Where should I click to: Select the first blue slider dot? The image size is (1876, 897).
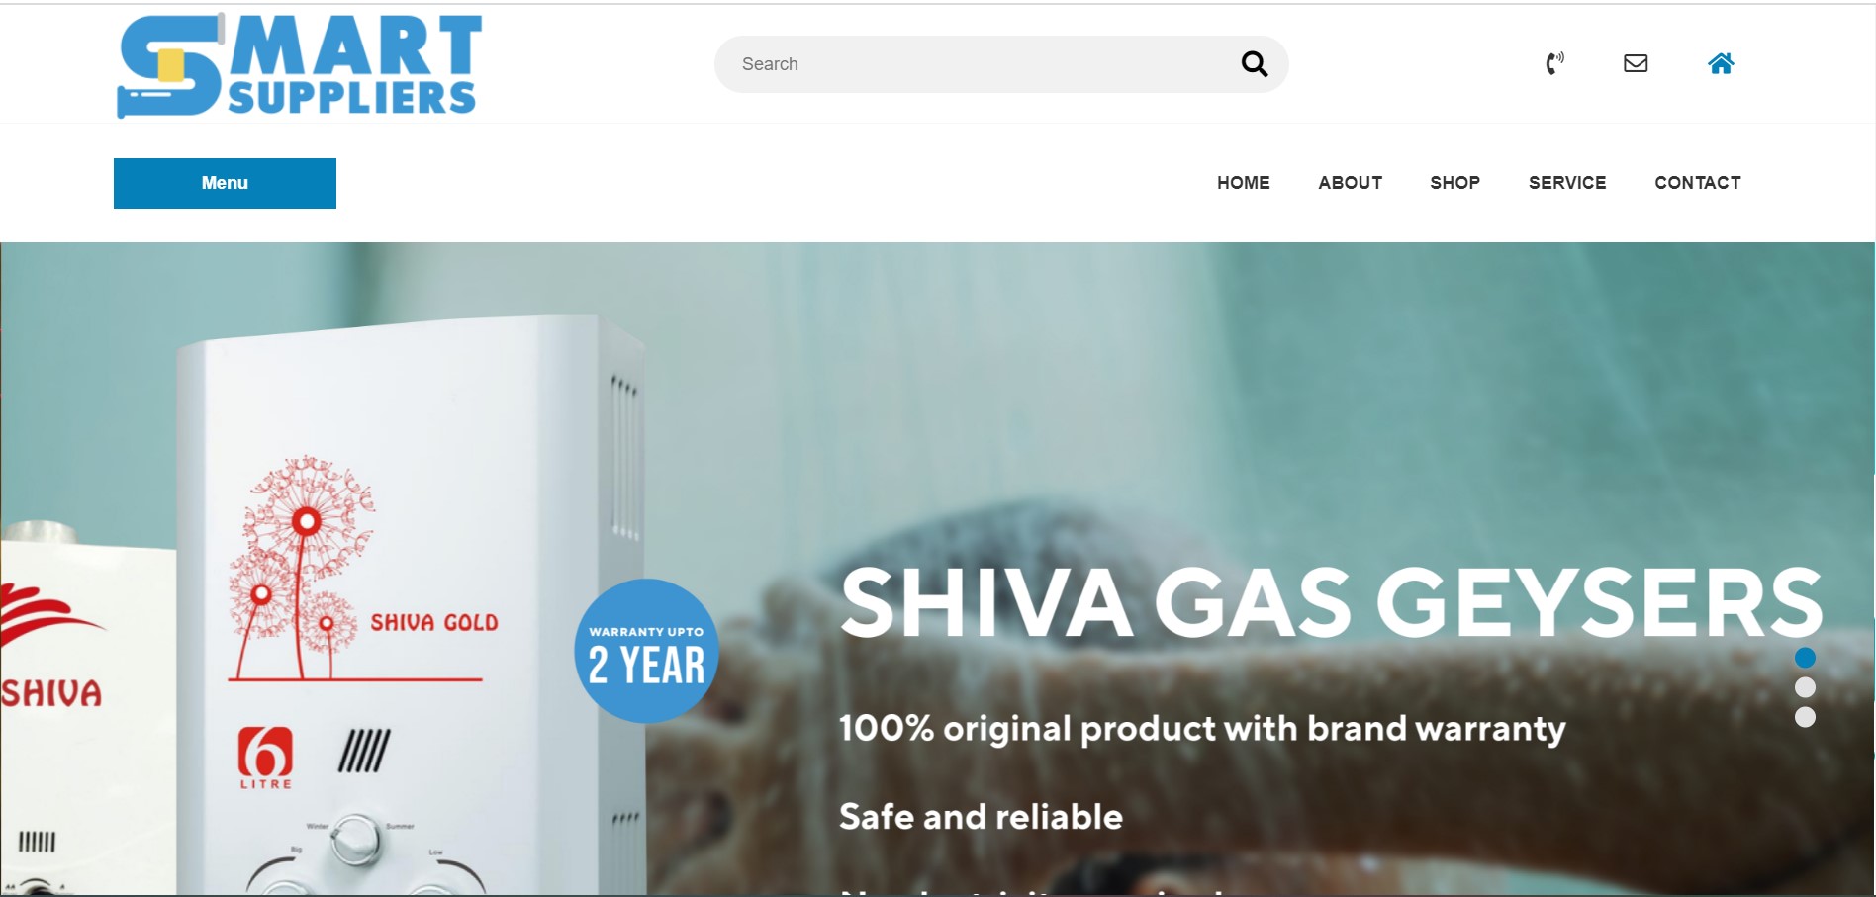click(x=1805, y=658)
